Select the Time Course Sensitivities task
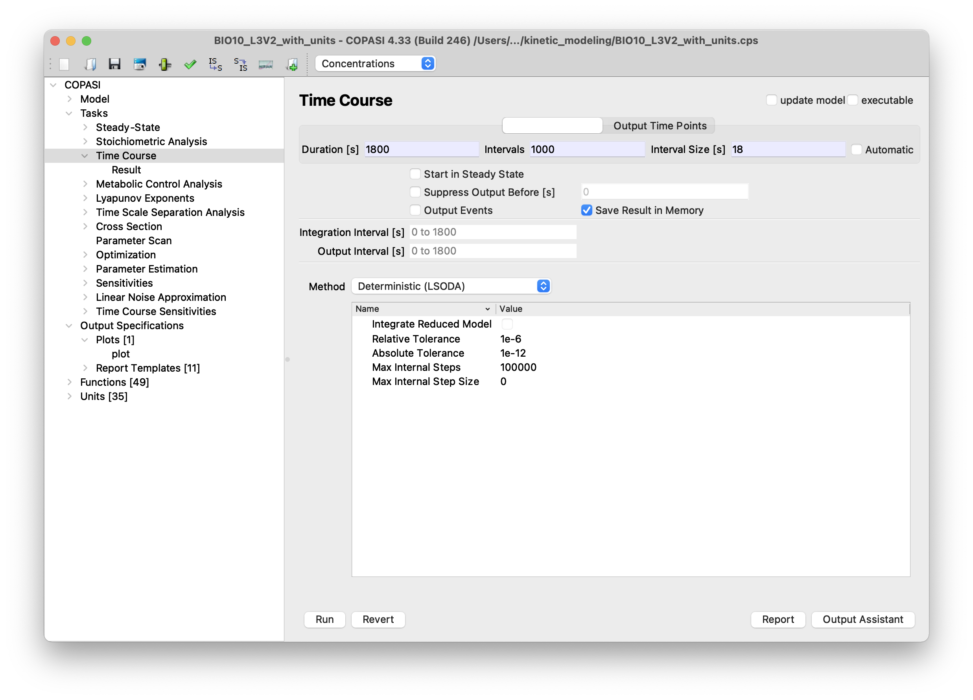Screen dimensions: 973x700 point(156,311)
